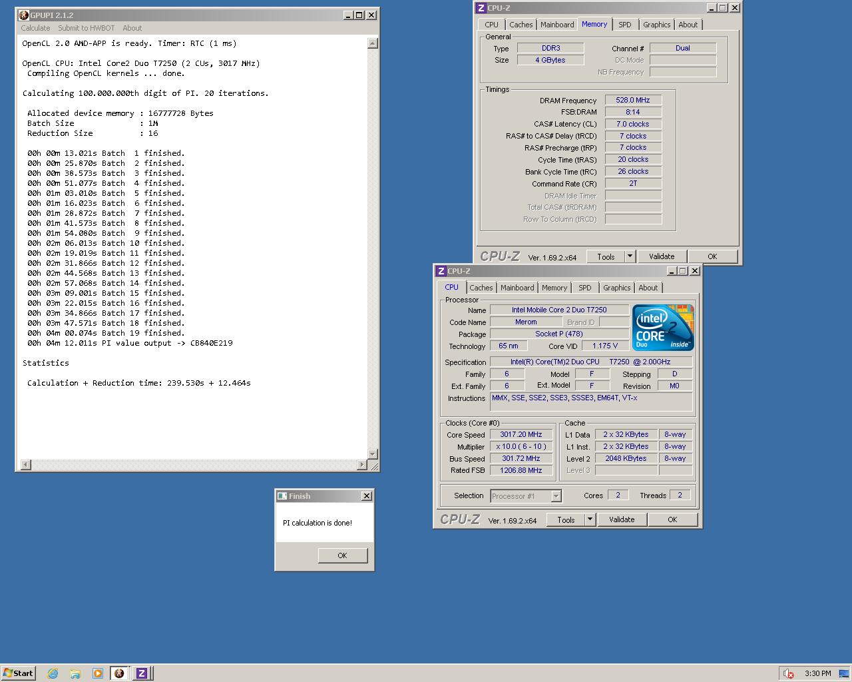Screen dimensions: 852x682
Task: Expand Tools dropdown arrow in CPU window
Action: click(x=590, y=519)
